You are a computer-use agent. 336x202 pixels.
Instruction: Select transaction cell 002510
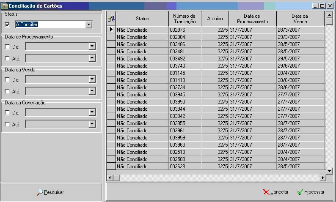tap(185, 152)
